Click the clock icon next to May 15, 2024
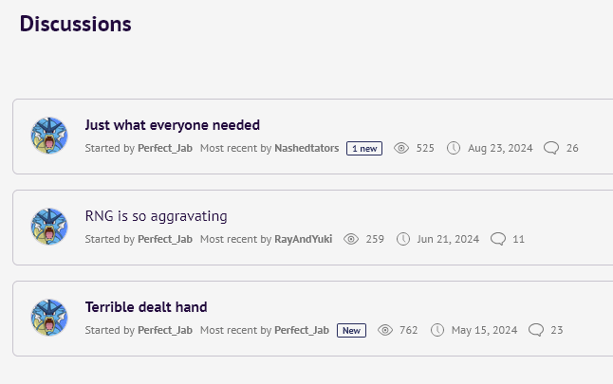 coord(437,330)
